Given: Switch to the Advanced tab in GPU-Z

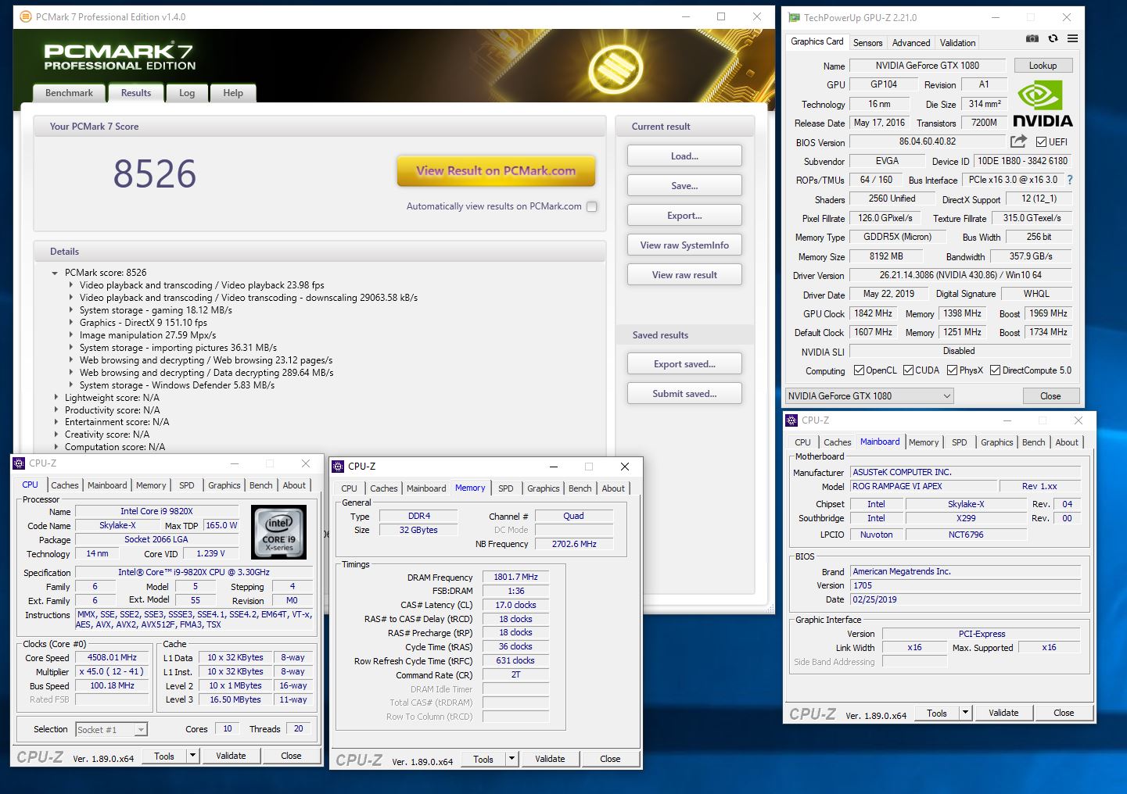Looking at the screenshot, I should 911,43.
